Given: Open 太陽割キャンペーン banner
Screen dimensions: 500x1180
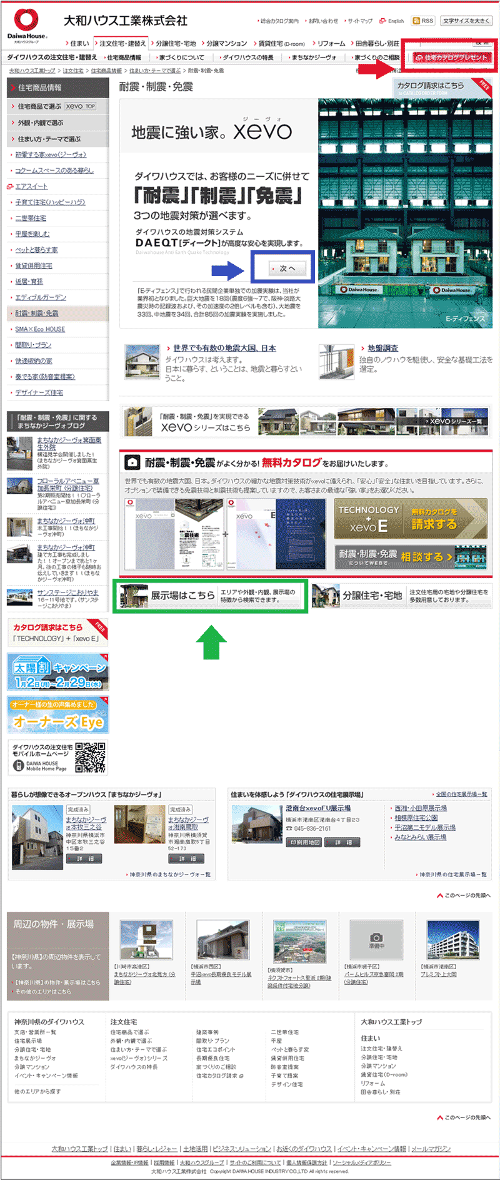Looking at the screenshot, I should (57, 672).
